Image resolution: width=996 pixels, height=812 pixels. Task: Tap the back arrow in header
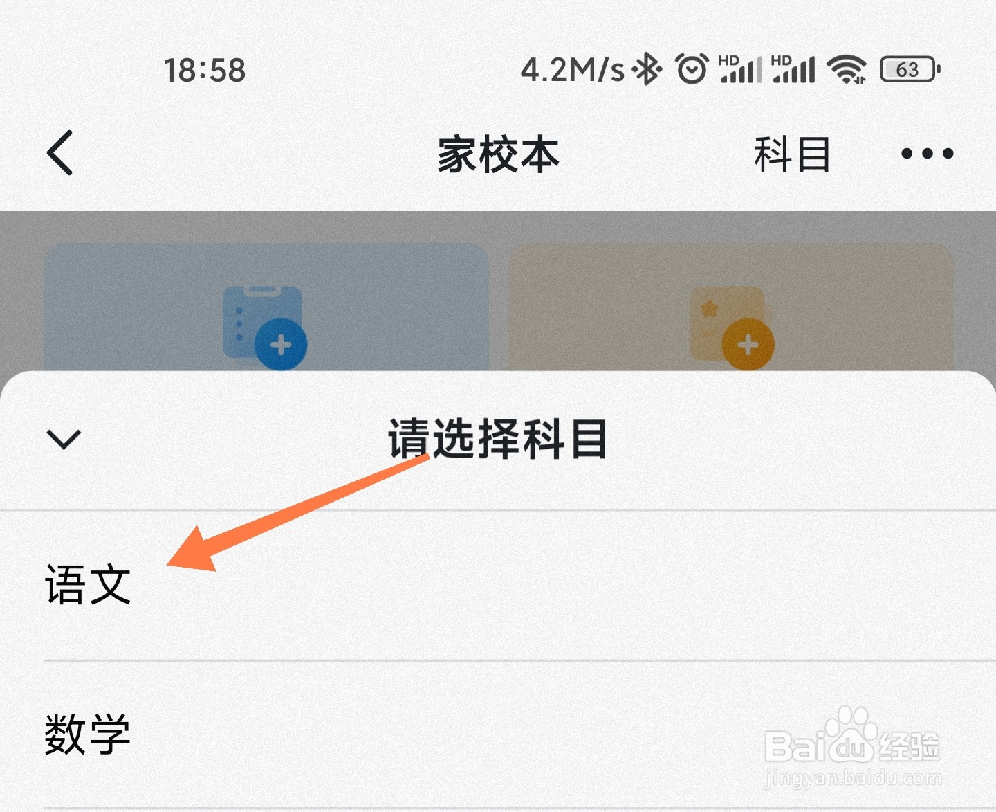(60, 153)
